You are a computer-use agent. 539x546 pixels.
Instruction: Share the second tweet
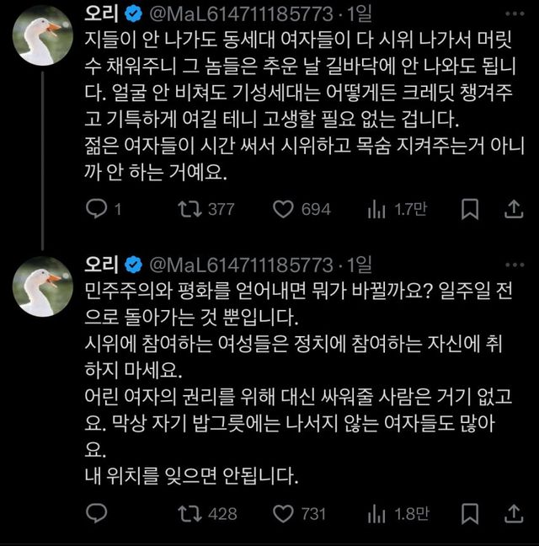[513, 513]
